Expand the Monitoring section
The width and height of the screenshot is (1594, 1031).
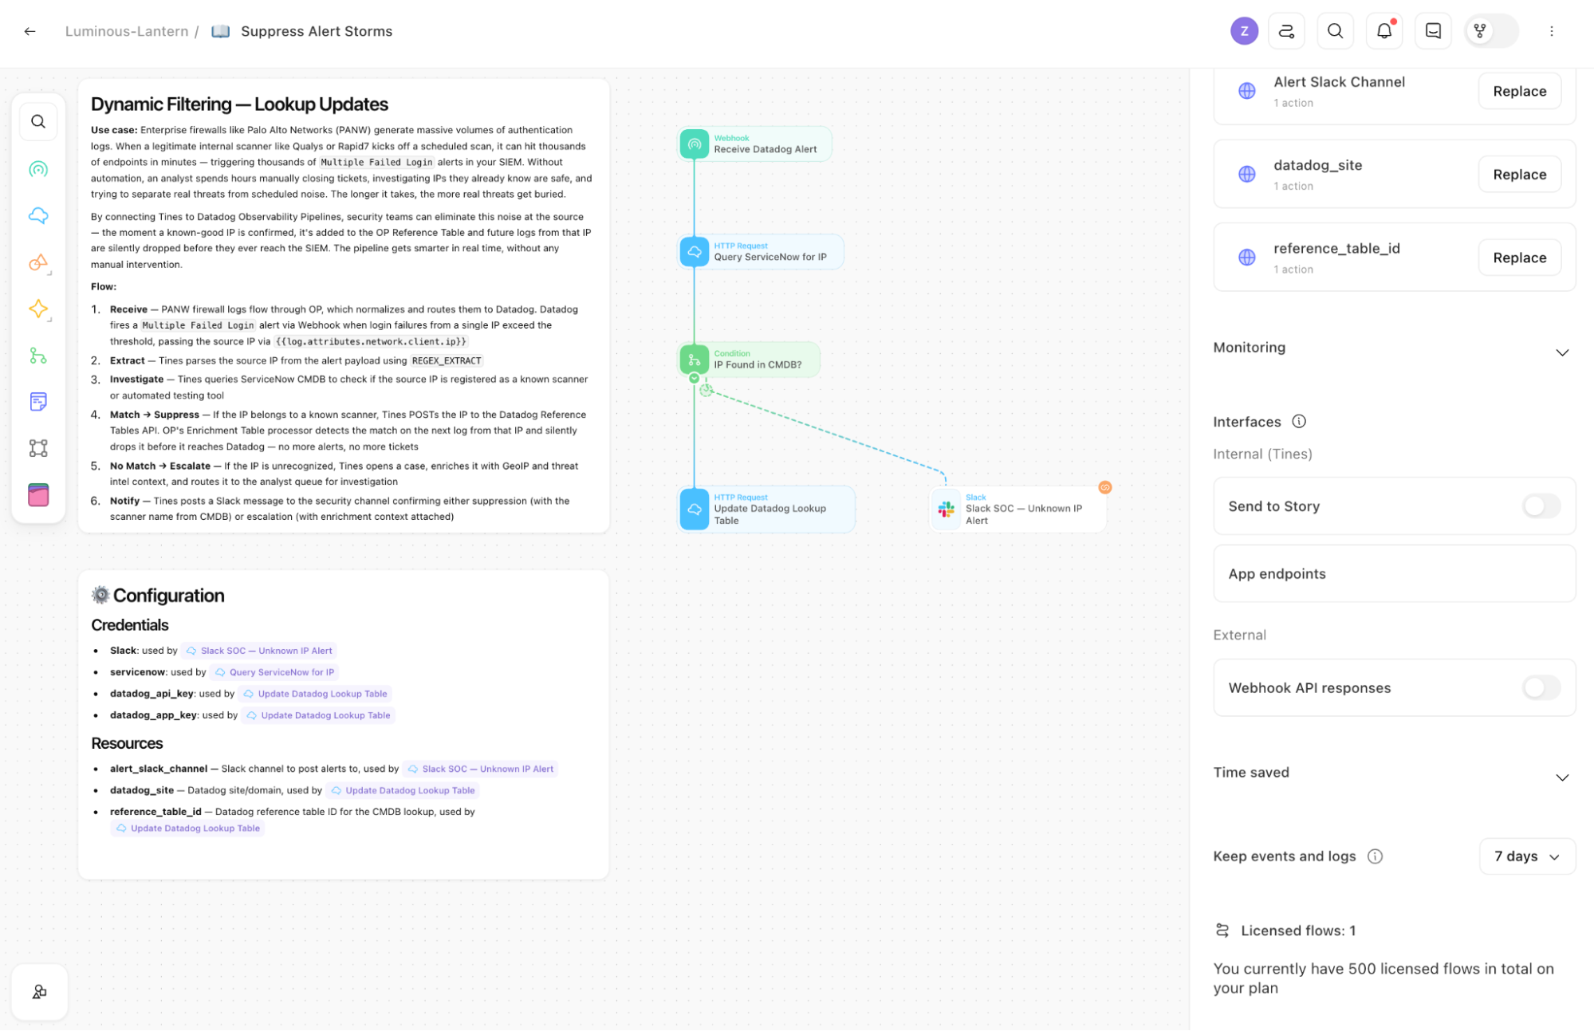[x=1561, y=352]
